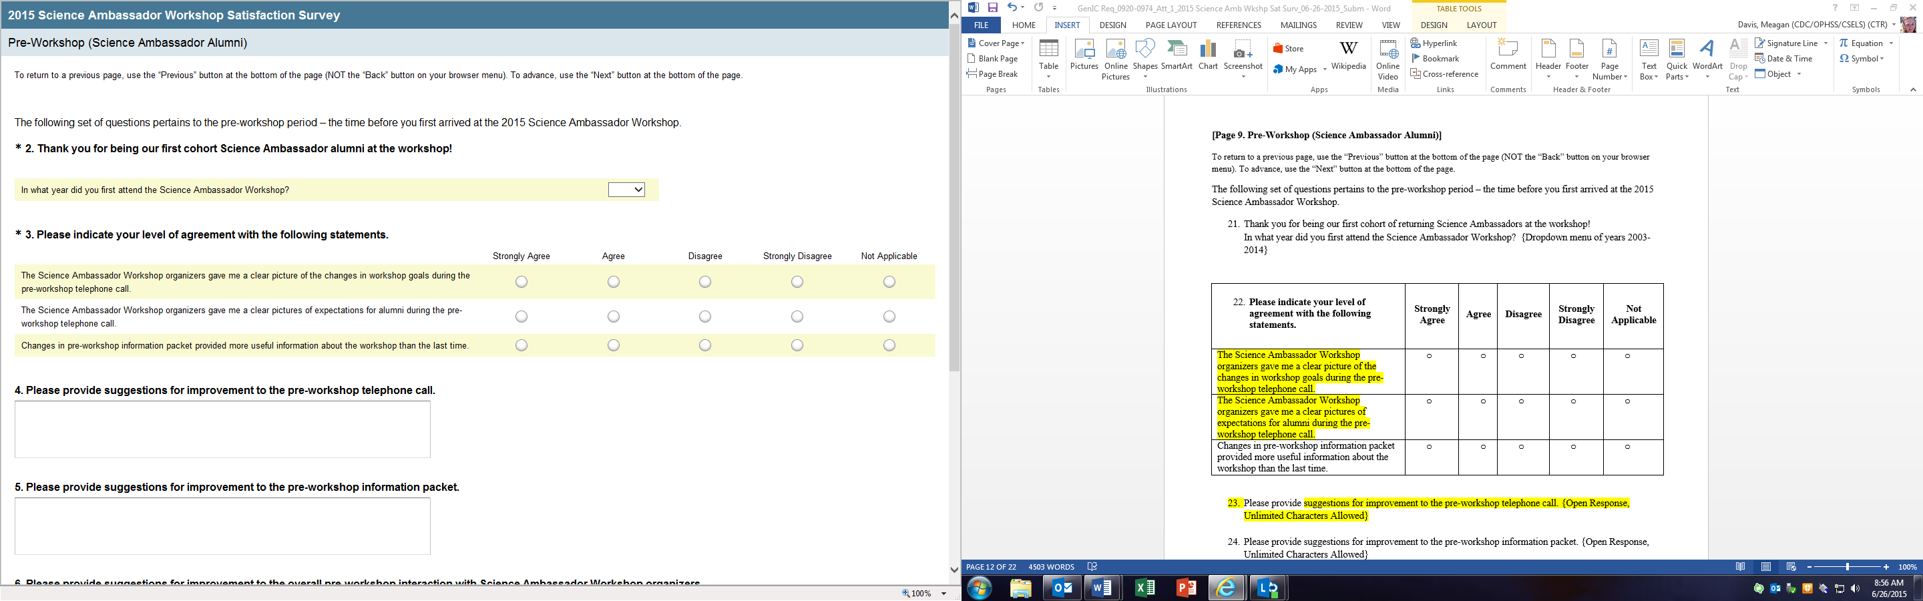Select Not Applicable for information packet statement

pyautogui.click(x=889, y=345)
